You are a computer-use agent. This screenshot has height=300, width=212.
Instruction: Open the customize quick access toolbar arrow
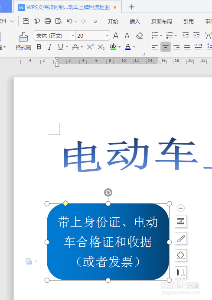coord(95,22)
